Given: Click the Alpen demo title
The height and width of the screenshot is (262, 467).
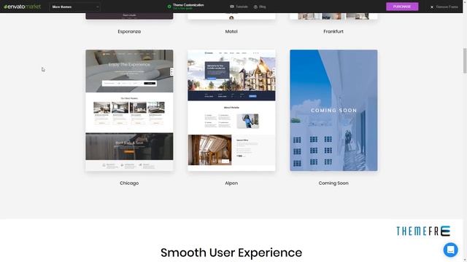Looking at the screenshot, I should pos(231,183).
